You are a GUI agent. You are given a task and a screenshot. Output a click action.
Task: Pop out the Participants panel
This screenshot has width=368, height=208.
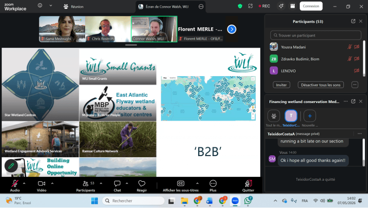(353, 21)
